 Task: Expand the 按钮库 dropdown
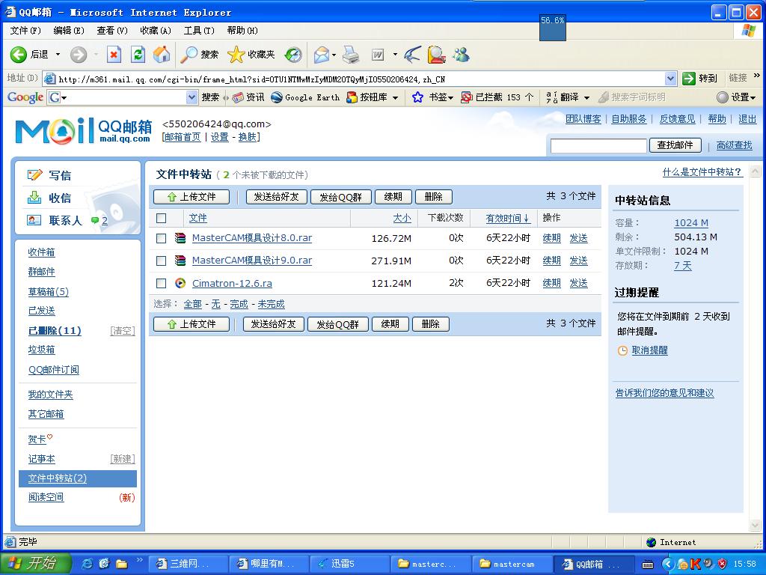coord(395,97)
